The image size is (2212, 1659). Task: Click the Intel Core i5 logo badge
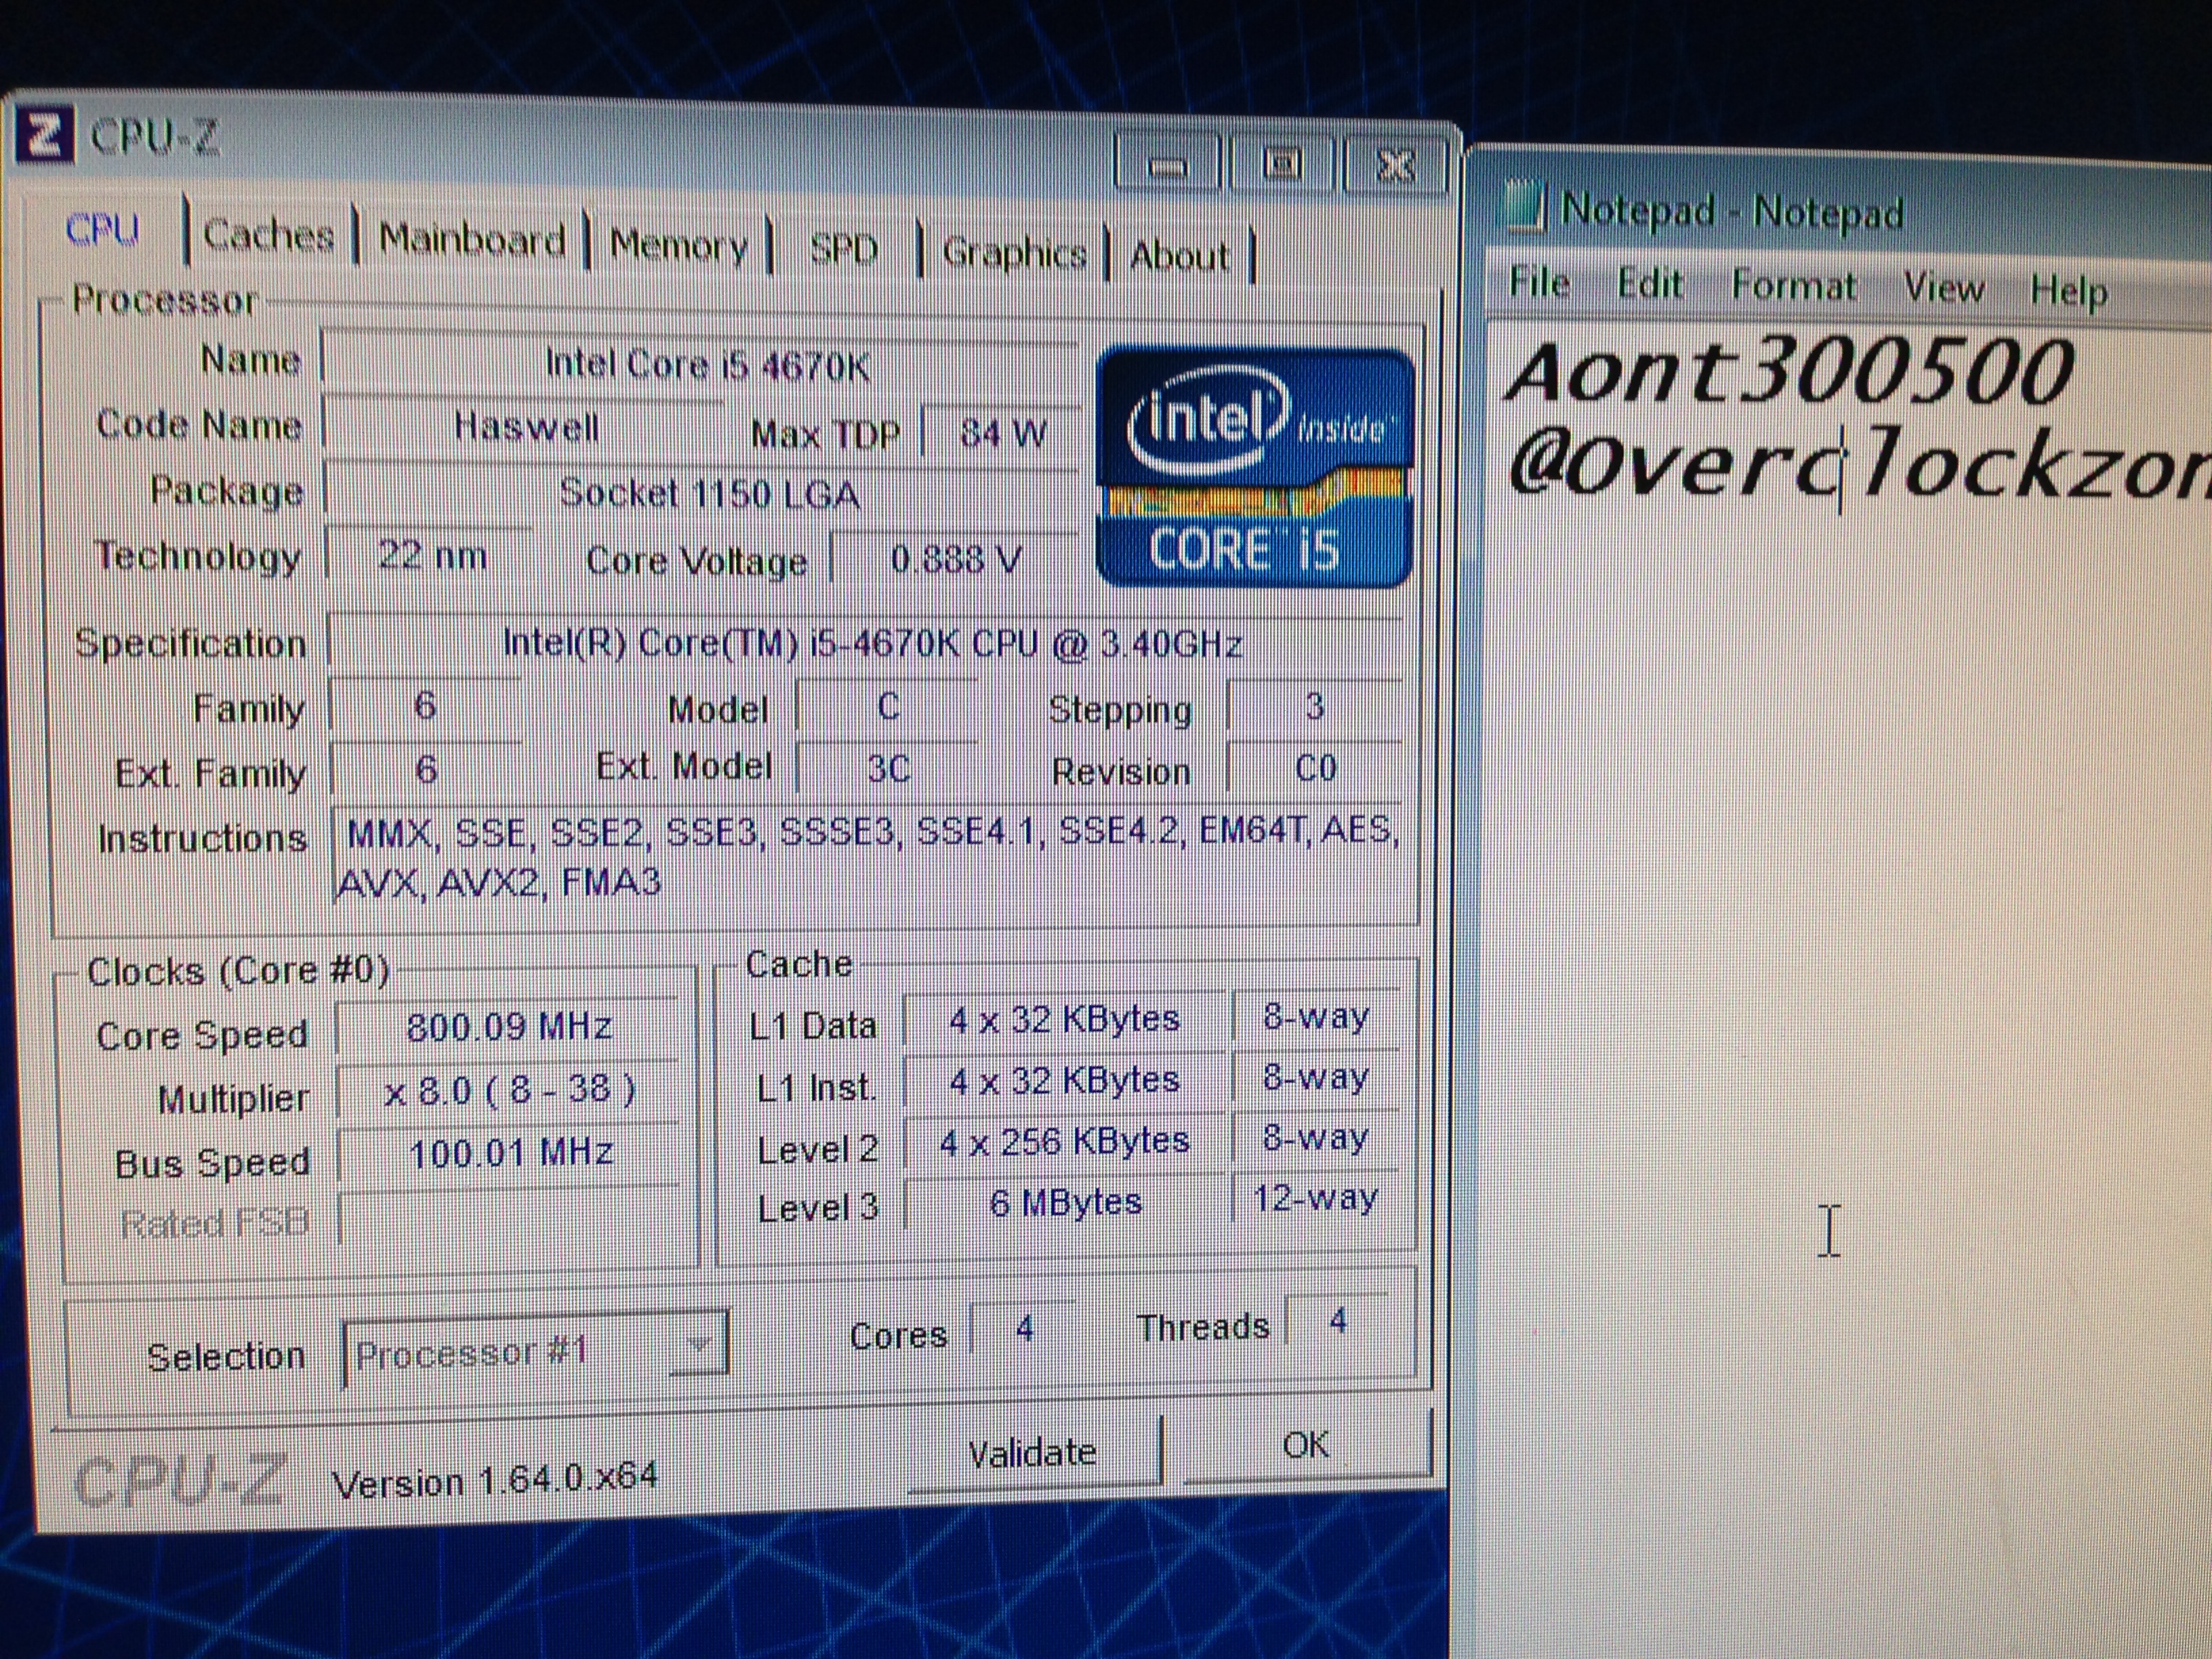(1256, 467)
